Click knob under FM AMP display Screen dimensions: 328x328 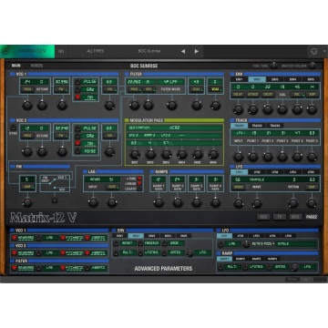(27, 202)
